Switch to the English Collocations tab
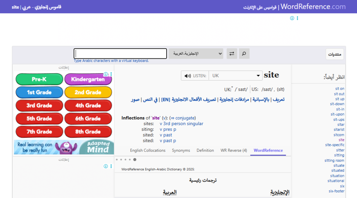The image size is (357, 198). point(148,150)
